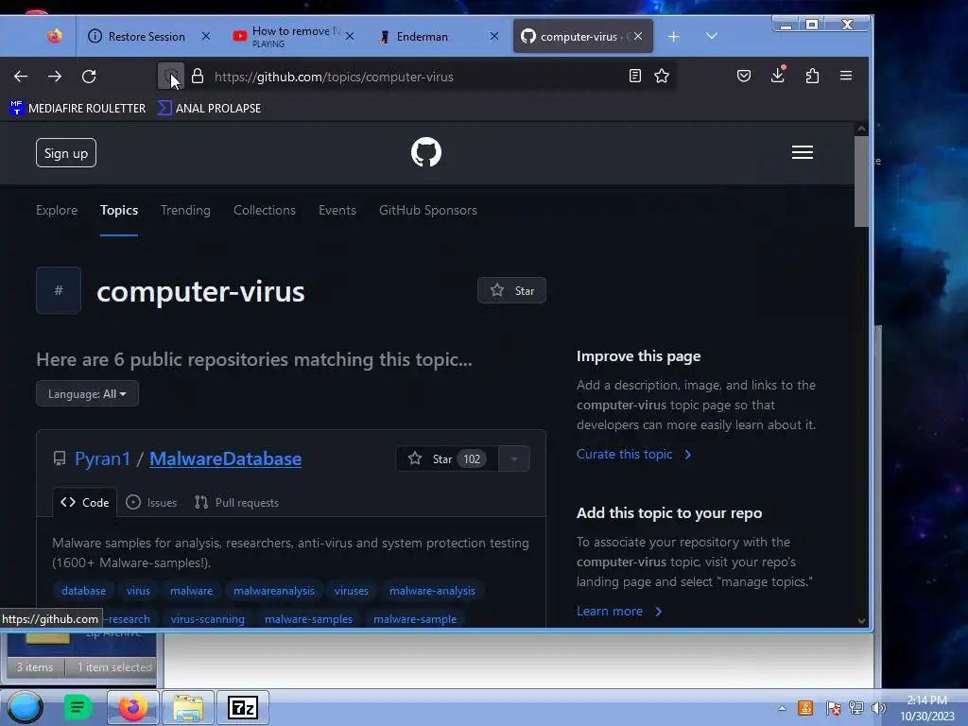Click the Sign up button

tap(66, 153)
